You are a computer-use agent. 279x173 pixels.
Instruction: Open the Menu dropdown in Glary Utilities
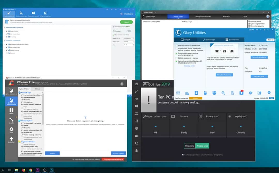270,40
